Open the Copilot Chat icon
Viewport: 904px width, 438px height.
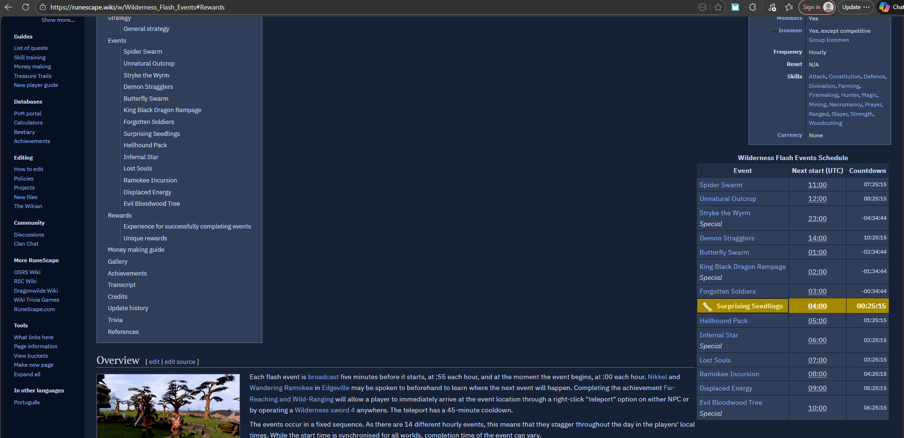tap(884, 7)
